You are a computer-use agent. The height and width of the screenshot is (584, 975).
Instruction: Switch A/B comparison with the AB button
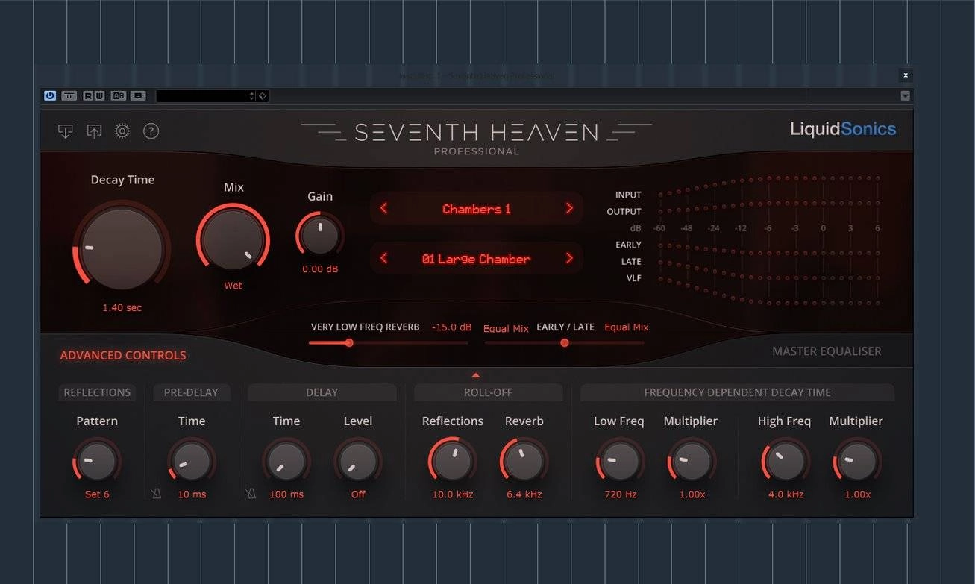coord(119,95)
